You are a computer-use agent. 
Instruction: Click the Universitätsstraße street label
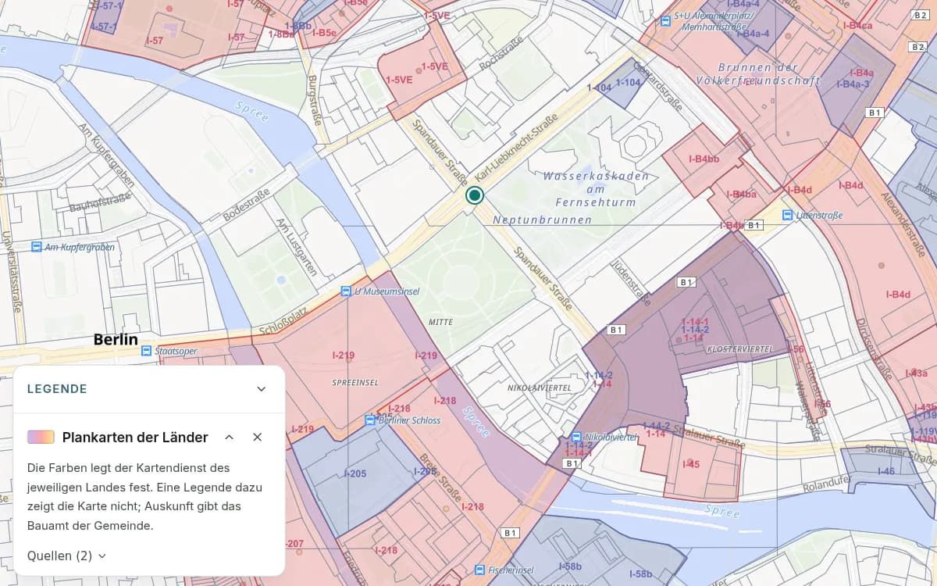[x=11, y=272]
